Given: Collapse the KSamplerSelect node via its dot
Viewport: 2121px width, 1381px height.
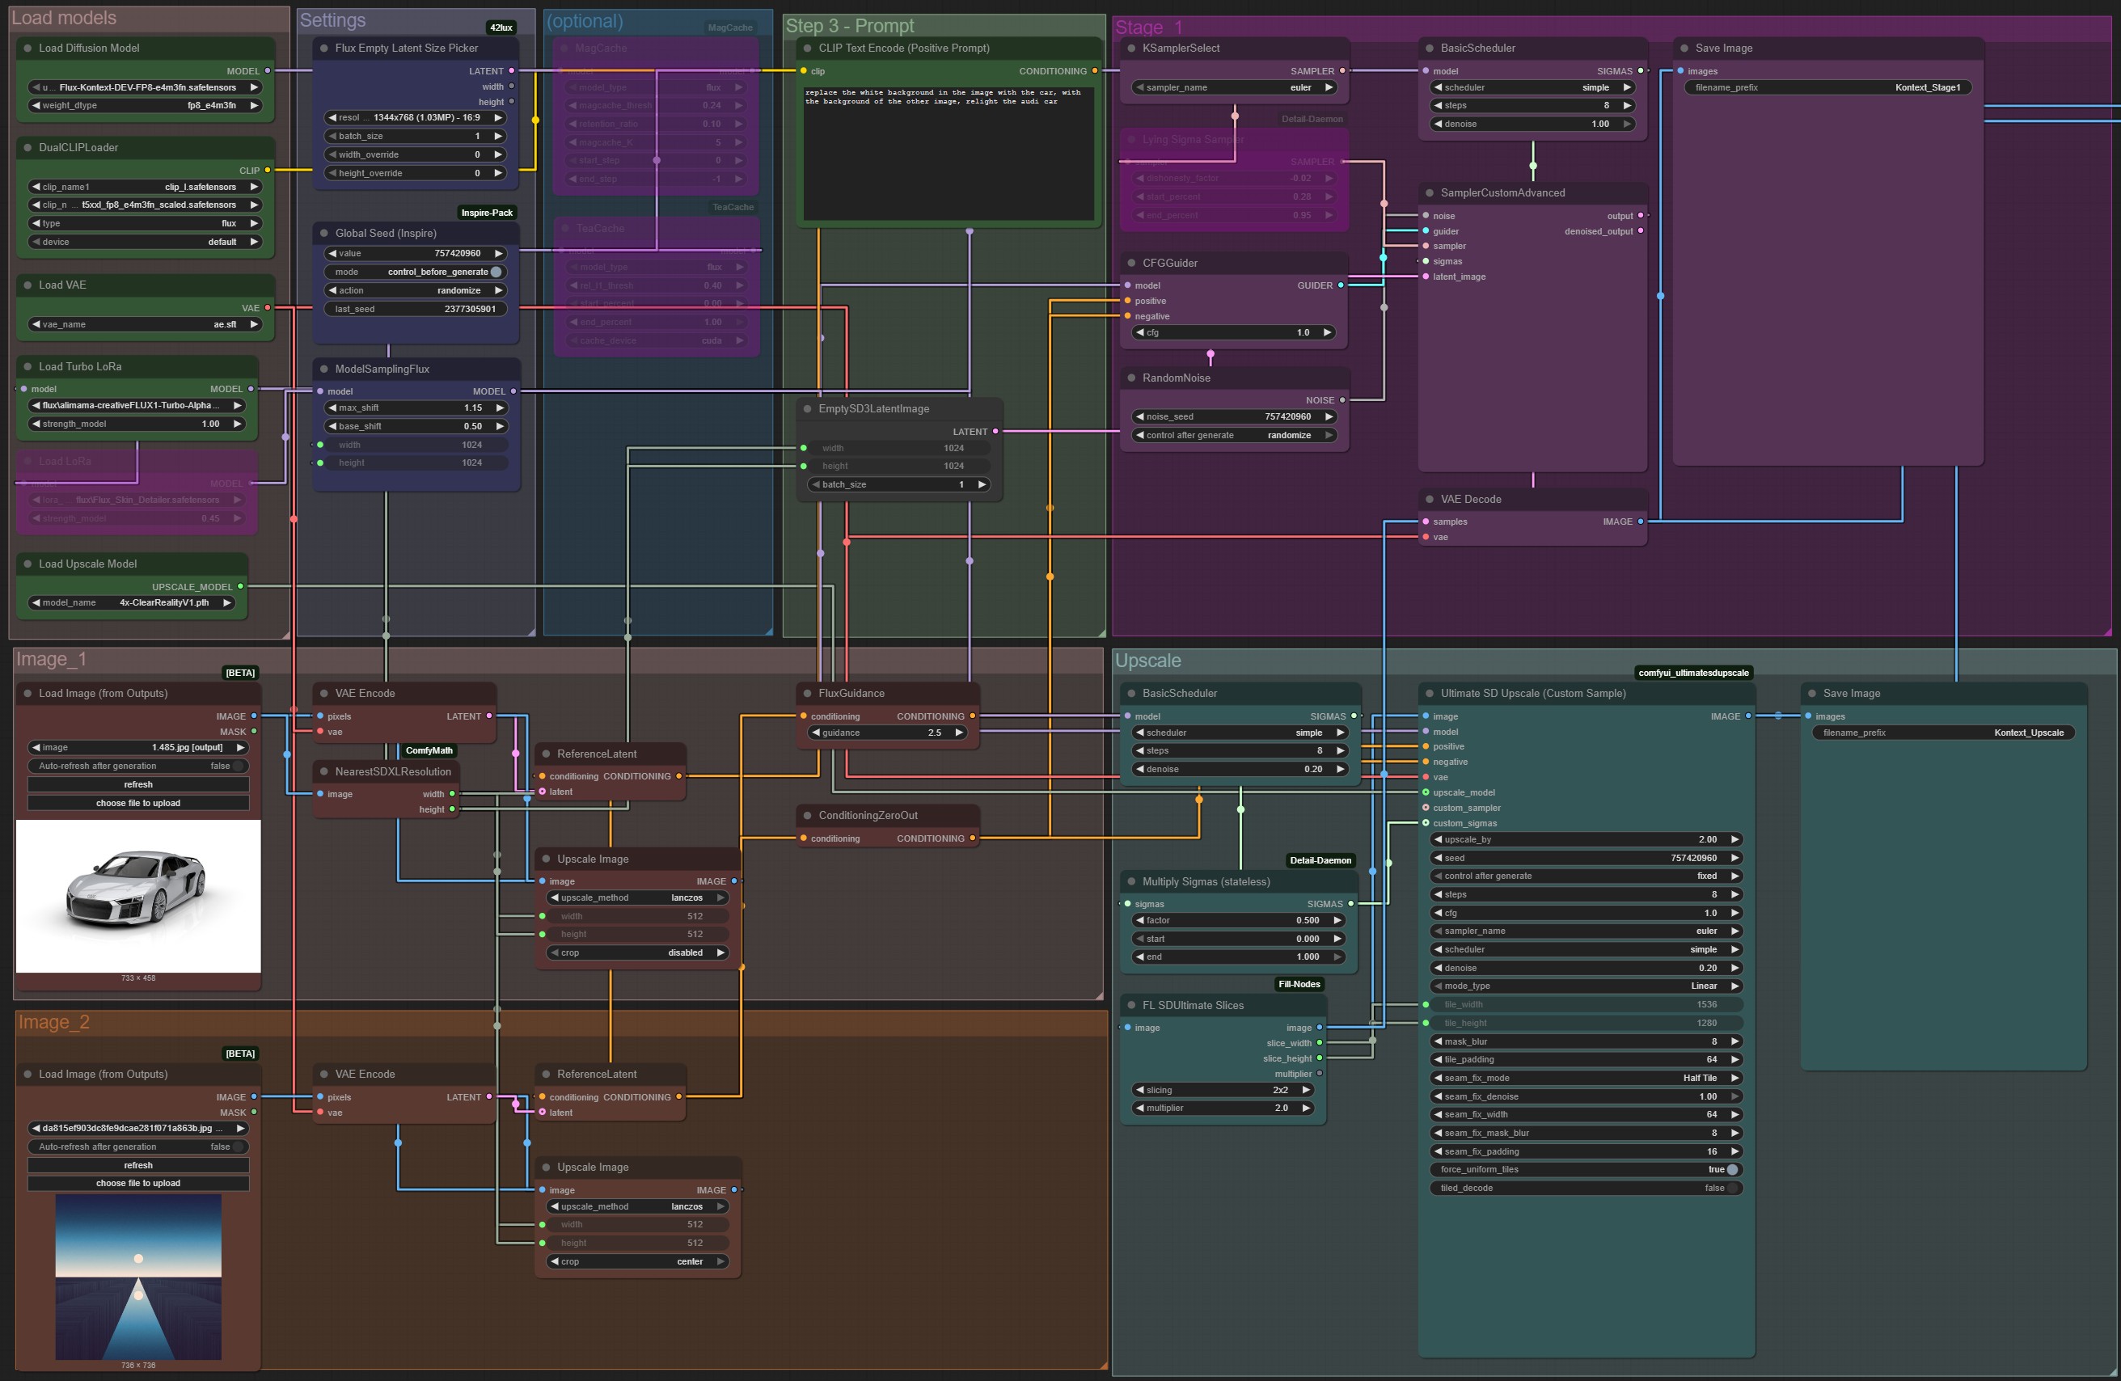Looking at the screenshot, I should click(x=1132, y=49).
